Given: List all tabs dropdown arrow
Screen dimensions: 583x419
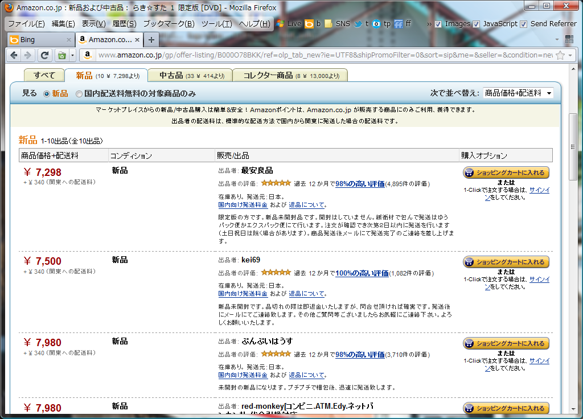Looking at the screenshot, I should click(x=557, y=39).
